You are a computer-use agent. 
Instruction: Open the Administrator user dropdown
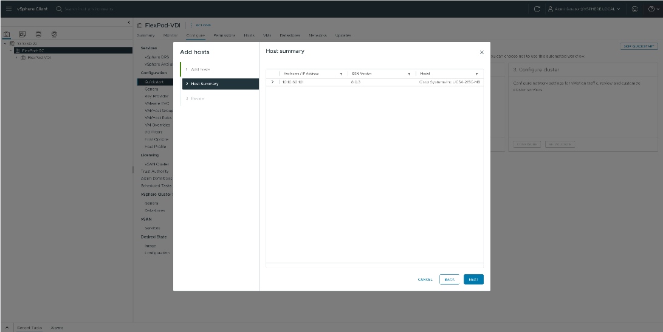[x=584, y=9]
